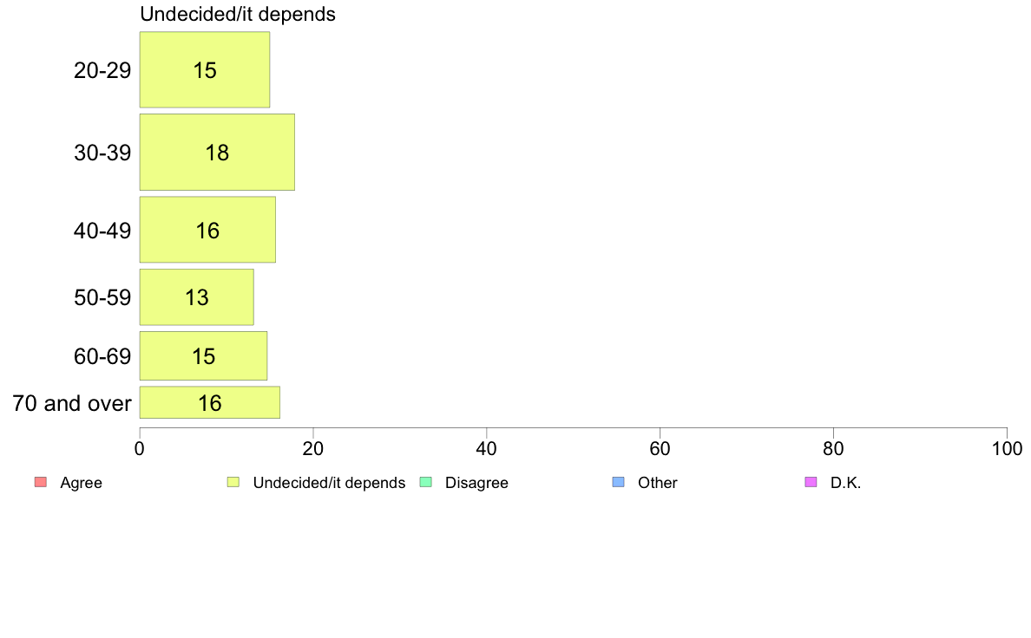Screen dimensions: 1031x638
Task: Select the 70 and over bar
Action: (210, 403)
